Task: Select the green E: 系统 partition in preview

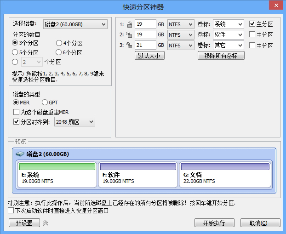Action: [x=57, y=175]
